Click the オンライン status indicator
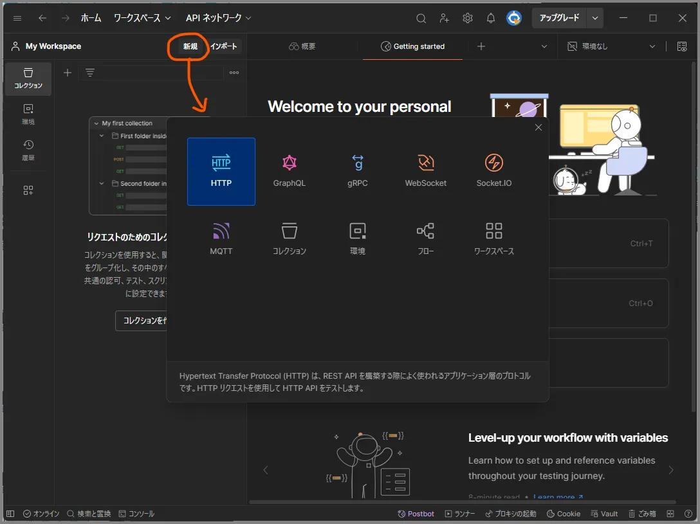 pyautogui.click(x=41, y=514)
